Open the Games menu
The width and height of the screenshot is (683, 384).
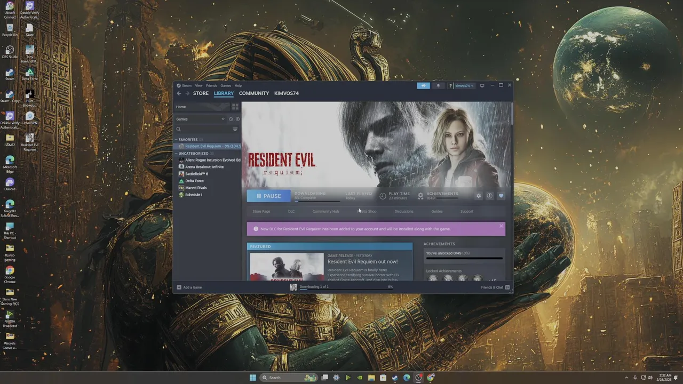(x=226, y=85)
